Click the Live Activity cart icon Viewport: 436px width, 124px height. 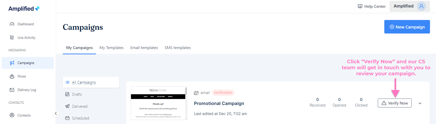pyautogui.click(x=12, y=38)
